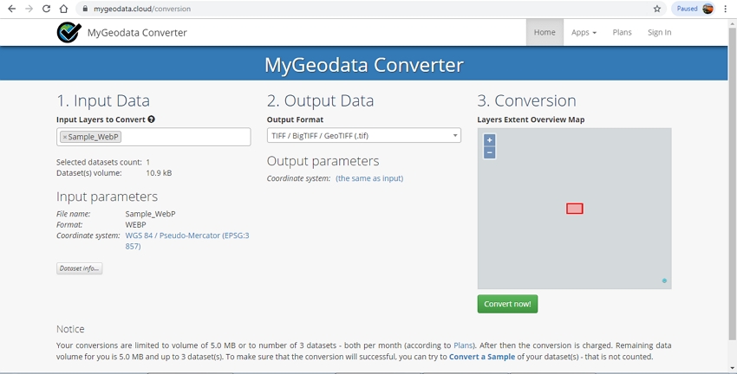This screenshot has width=737, height=374.
Task: Click the help icon beside Input Layers
Action: coord(152,119)
